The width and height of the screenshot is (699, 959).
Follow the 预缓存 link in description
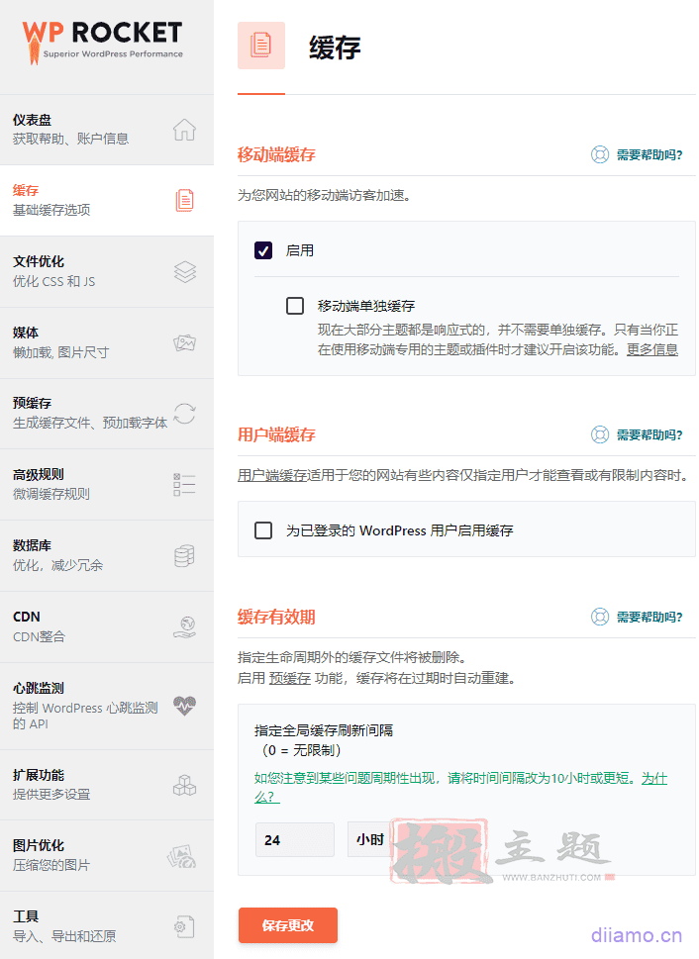289,678
